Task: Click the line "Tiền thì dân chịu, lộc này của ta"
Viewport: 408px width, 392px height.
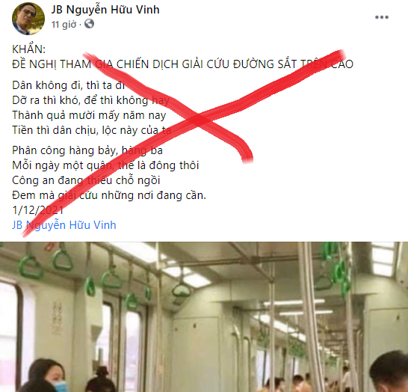Action: pos(92,130)
